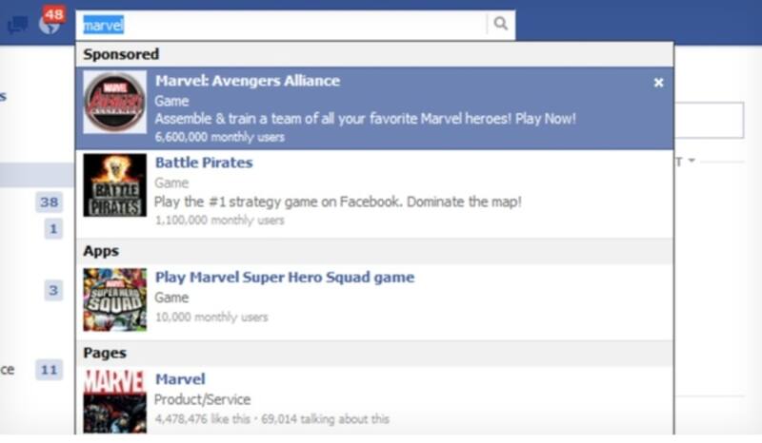762x443 pixels.
Task: Select the sidebar counter showing 3
Action: [53, 291]
